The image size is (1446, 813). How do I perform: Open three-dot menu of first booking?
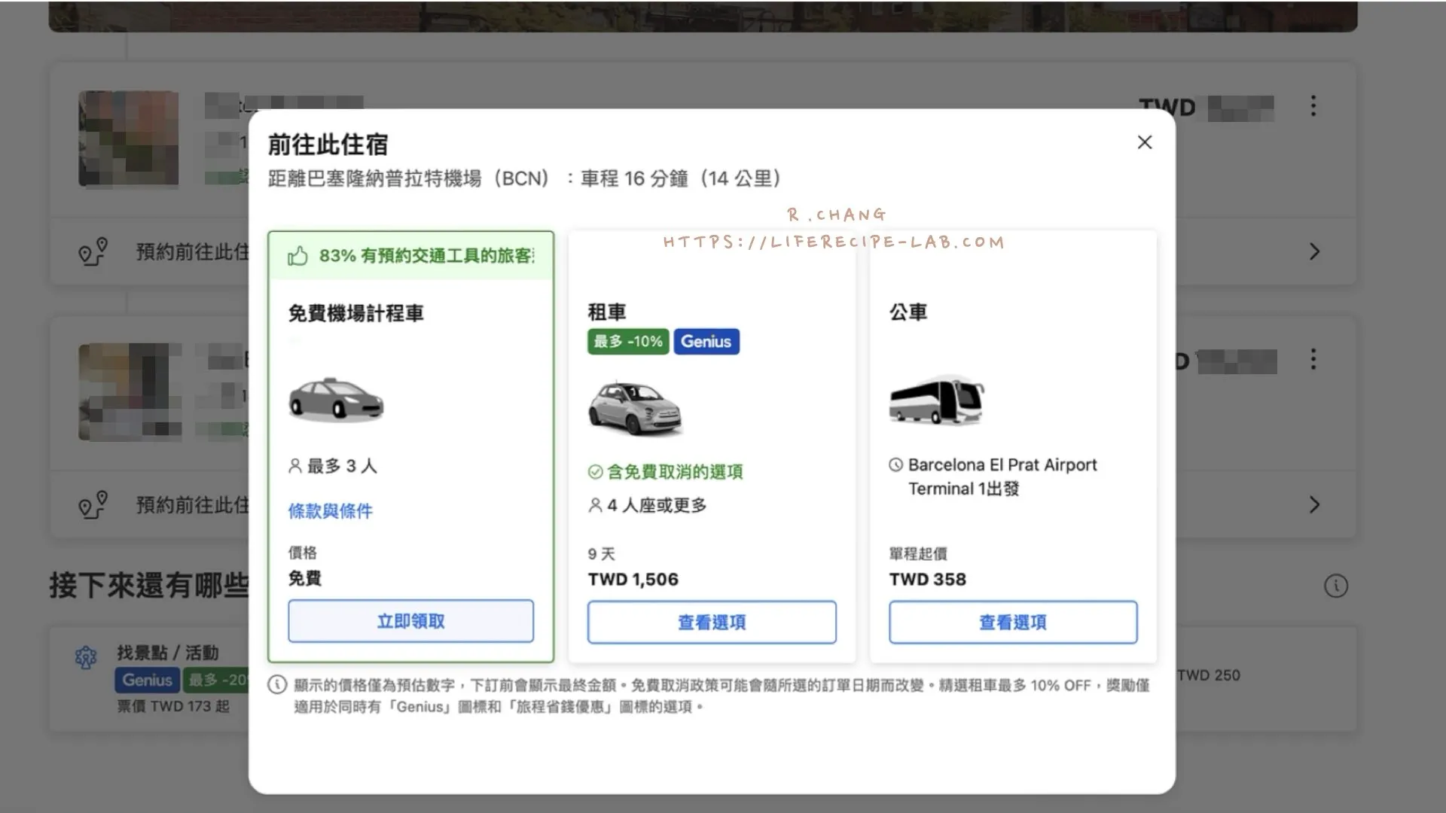pyautogui.click(x=1313, y=105)
